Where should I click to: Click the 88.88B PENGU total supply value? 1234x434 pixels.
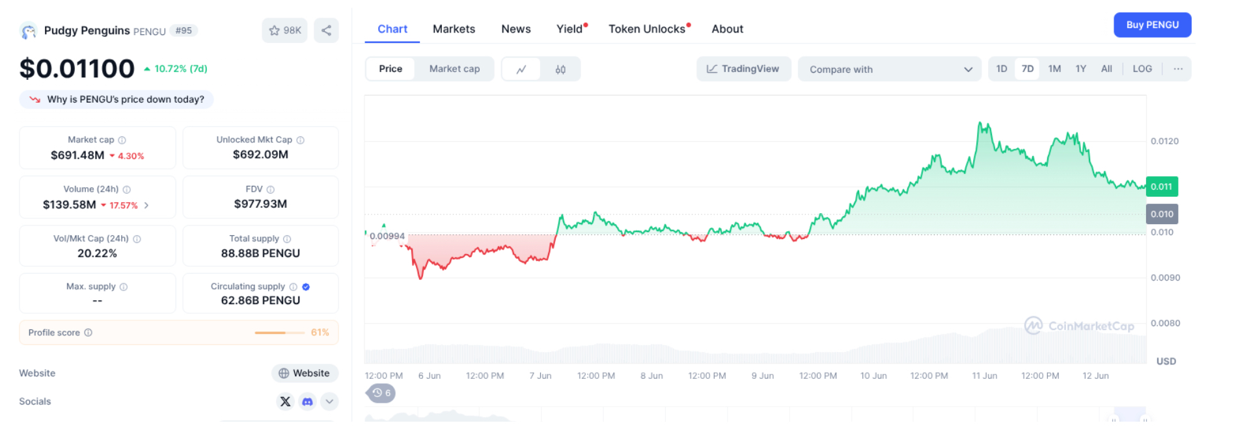[x=260, y=253]
